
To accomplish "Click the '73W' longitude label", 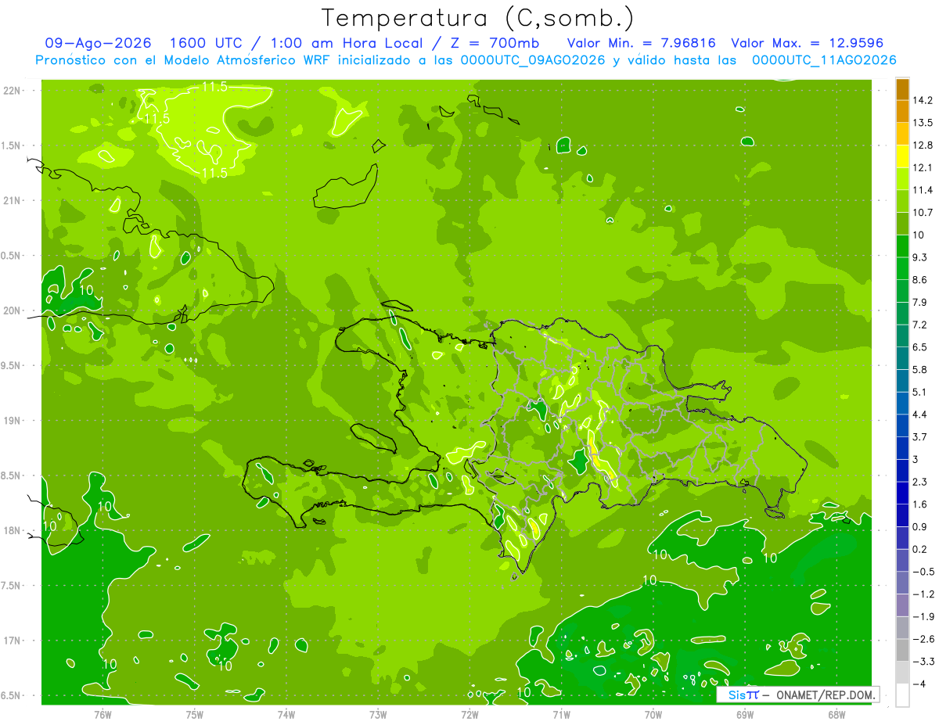I will click(x=378, y=715).
